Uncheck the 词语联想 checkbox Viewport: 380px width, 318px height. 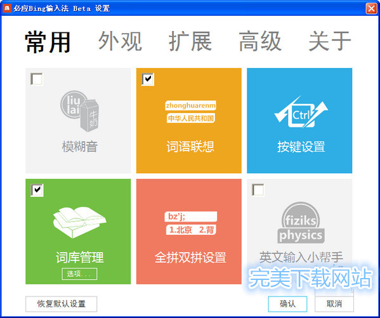click(x=148, y=79)
